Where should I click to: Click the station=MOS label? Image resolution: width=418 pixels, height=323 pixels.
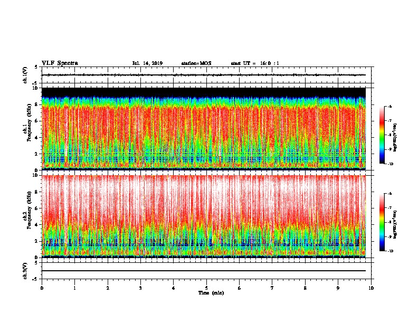(x=196, y=63)
